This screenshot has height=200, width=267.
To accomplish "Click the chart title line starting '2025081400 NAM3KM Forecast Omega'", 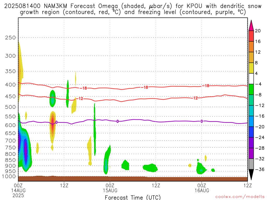I will [133, 6].
